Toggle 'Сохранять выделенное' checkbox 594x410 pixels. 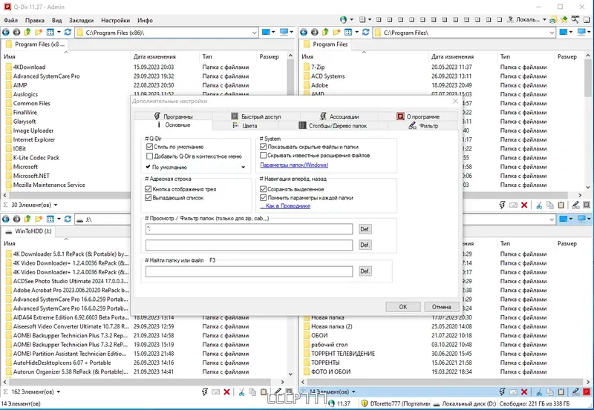tap(264, 189)
